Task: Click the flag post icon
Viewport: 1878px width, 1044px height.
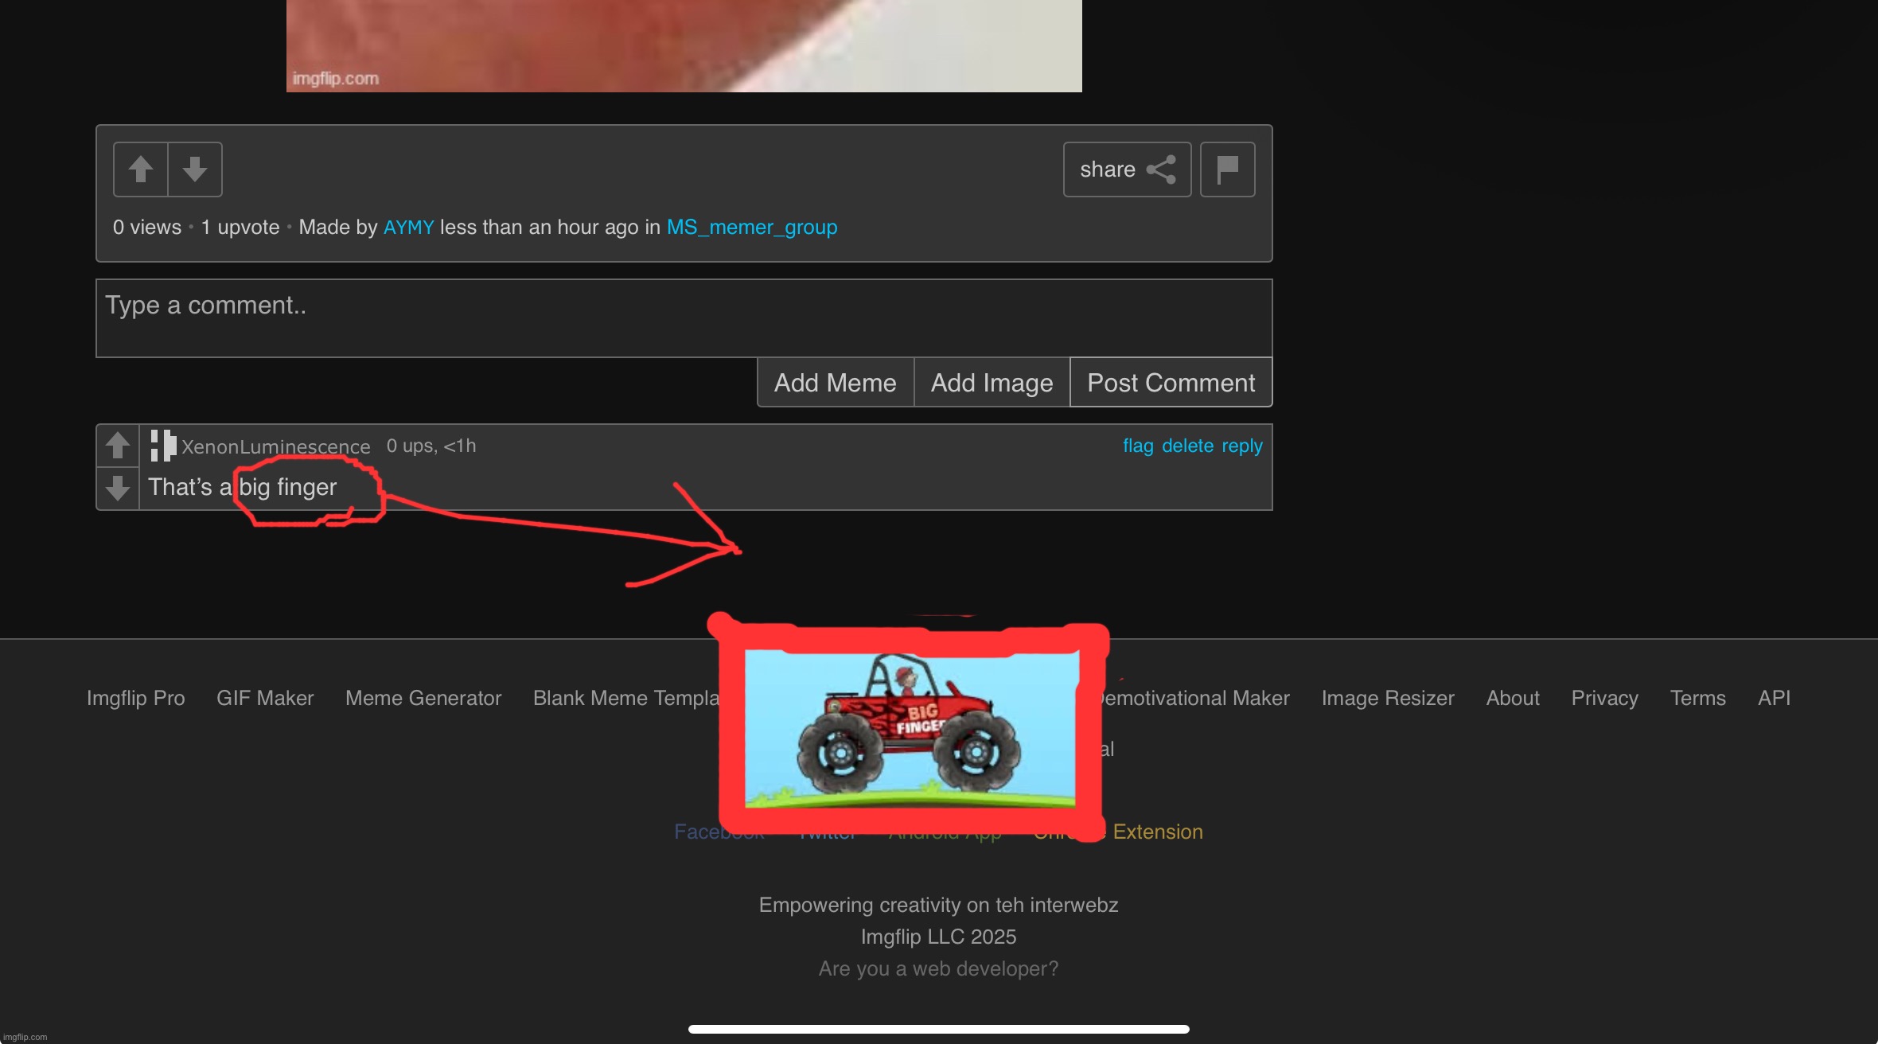Action: tap(1227, 169)
